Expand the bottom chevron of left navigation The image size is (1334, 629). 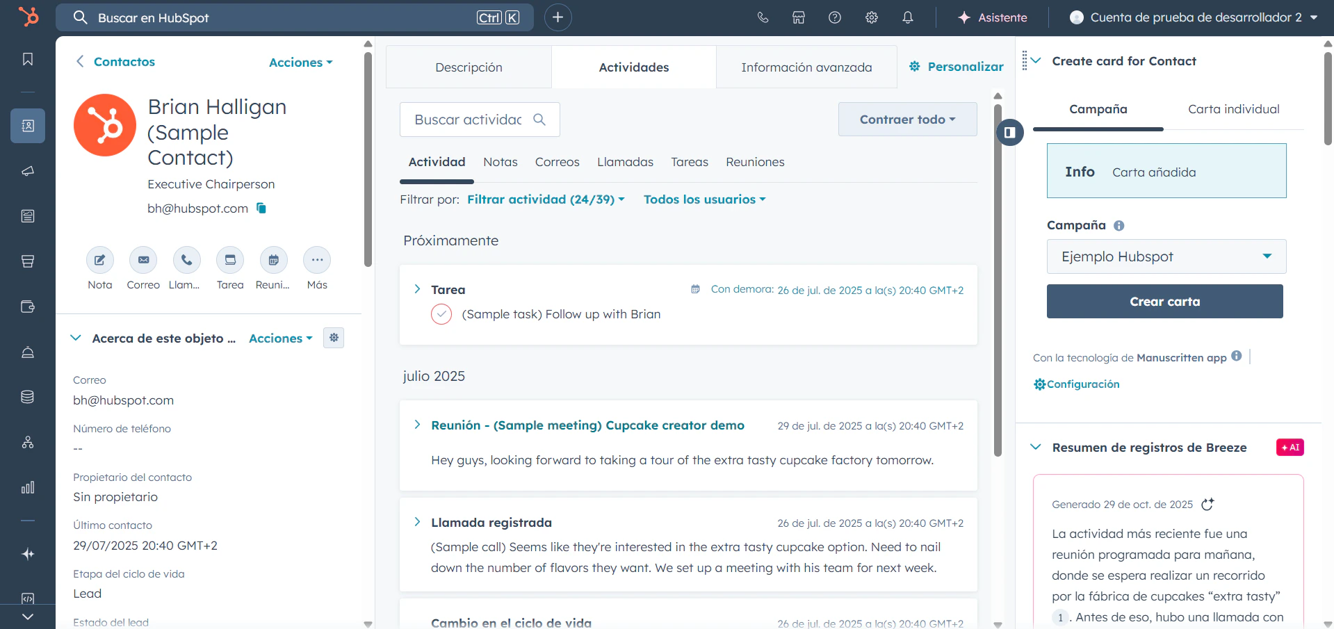(28, 616)
